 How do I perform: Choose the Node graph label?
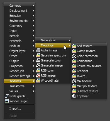(17, 96)
